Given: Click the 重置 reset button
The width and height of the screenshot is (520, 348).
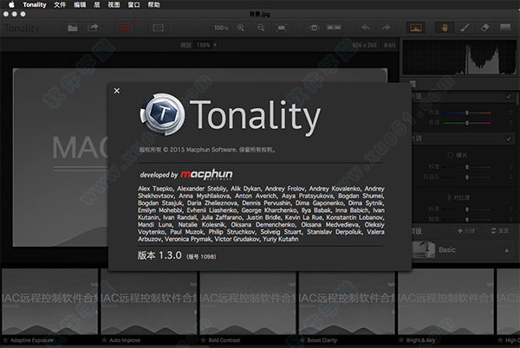Looking at the screenshot, I should pyautogui.click(x=500, y=231).
